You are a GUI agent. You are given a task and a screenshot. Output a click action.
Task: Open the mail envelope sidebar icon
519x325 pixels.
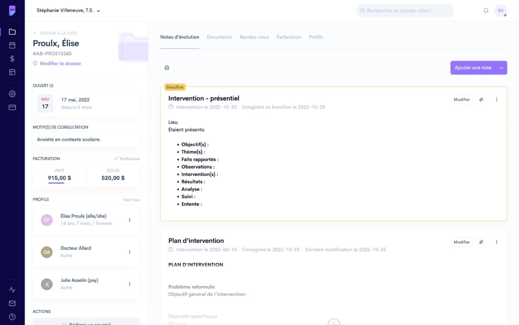tap(12, 303)
